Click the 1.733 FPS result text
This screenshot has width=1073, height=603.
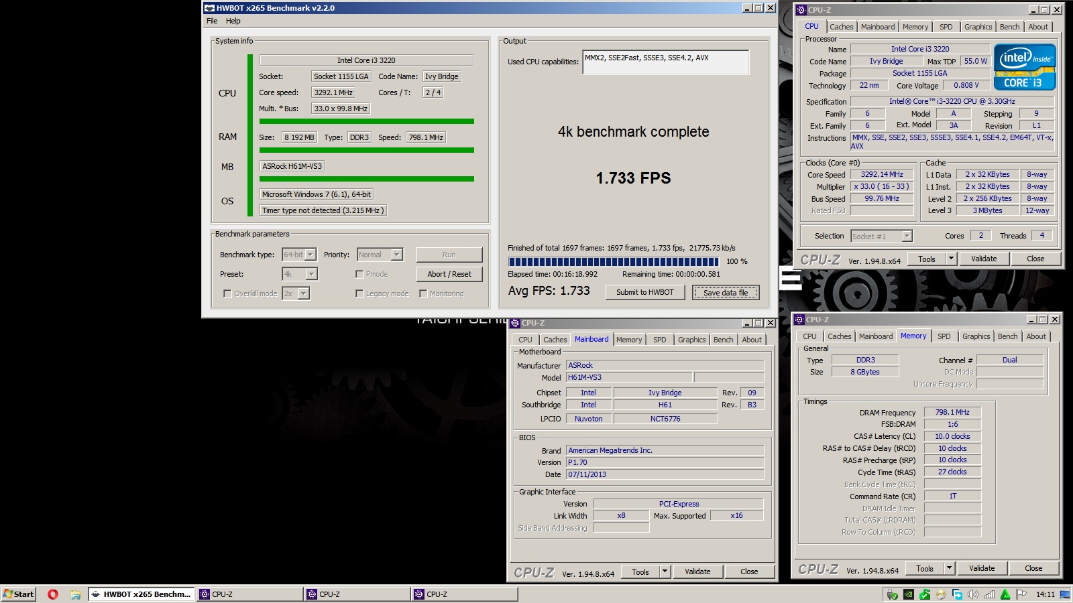[633, 178]
